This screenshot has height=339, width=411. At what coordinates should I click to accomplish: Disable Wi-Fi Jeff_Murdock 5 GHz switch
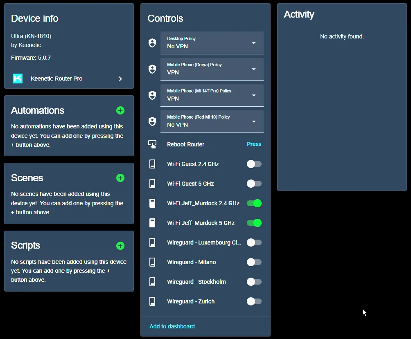point(254,223)
